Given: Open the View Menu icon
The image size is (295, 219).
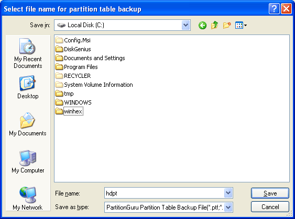Looking at the screenshot, I should point(241,25).
